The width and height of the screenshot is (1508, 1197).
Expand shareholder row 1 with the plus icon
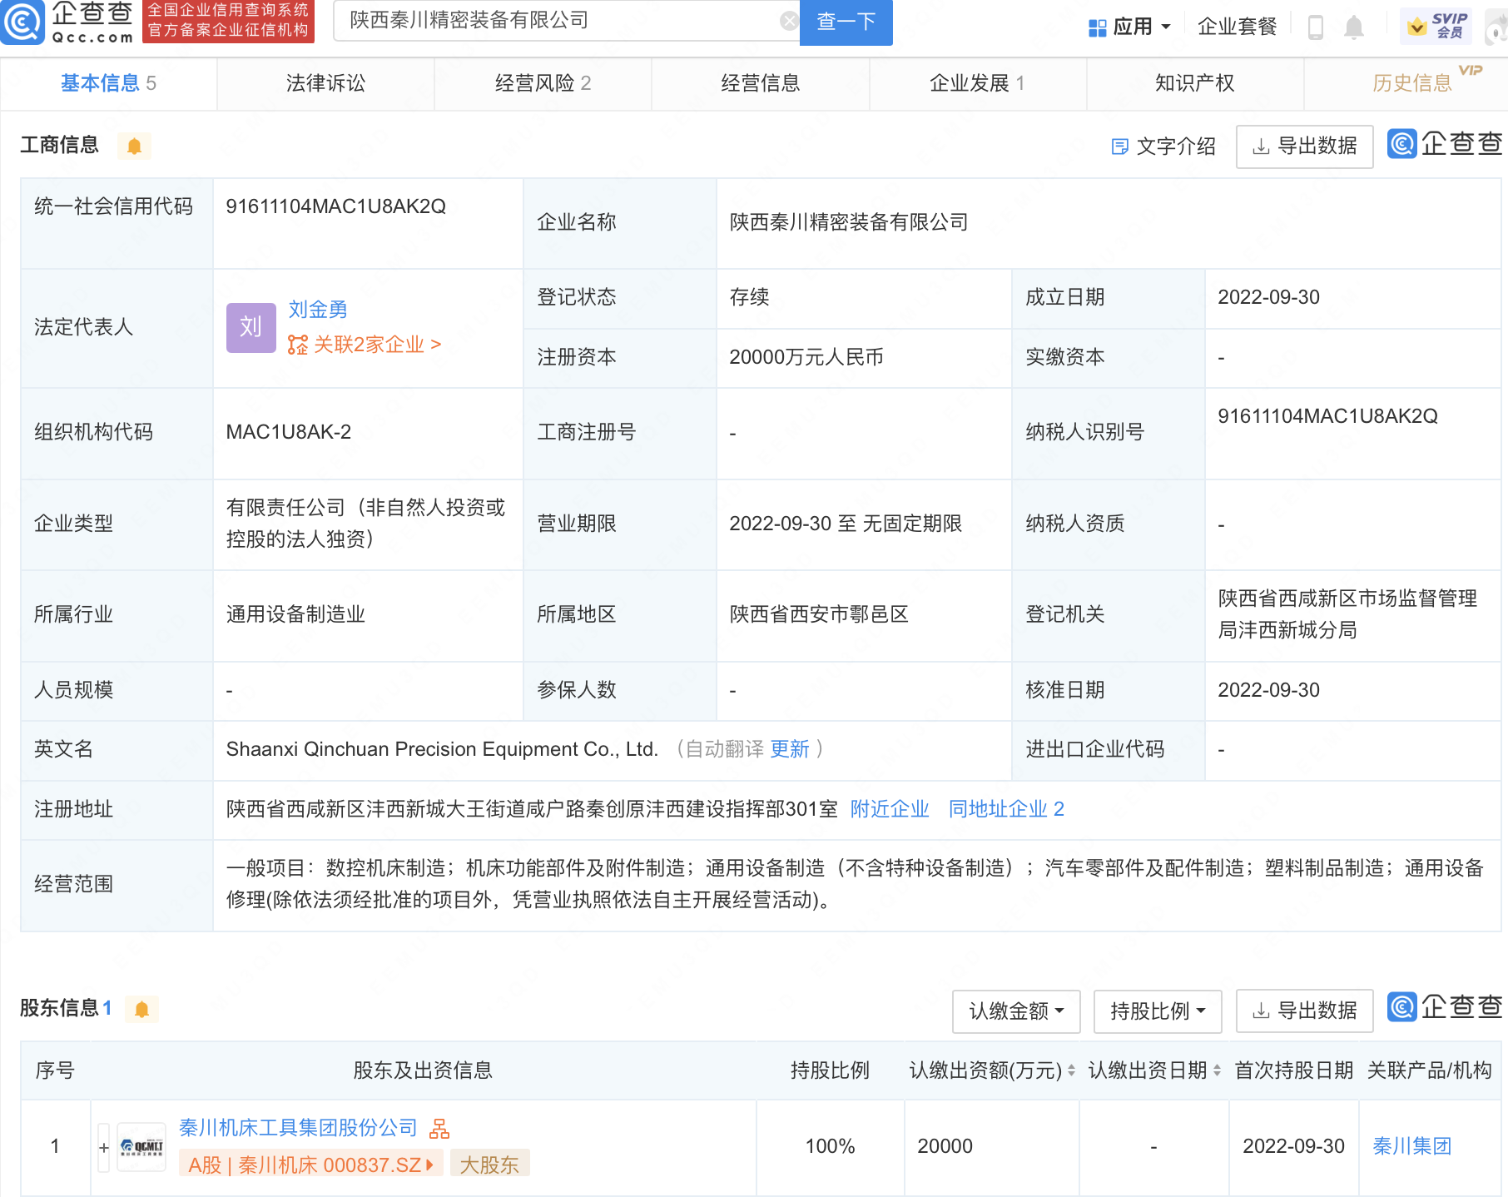pyautogui.click(x=104, y=1148)
